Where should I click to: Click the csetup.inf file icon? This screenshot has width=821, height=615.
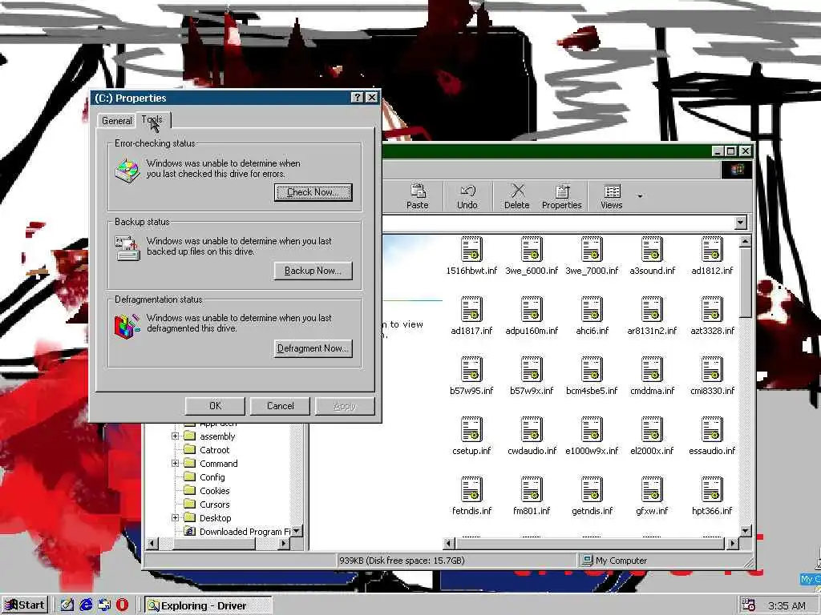click(471, 429)
